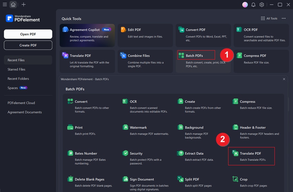Open Compress PDF quick tool icon
Viewport: 293px width, 192px height.
tap(239, 55)
